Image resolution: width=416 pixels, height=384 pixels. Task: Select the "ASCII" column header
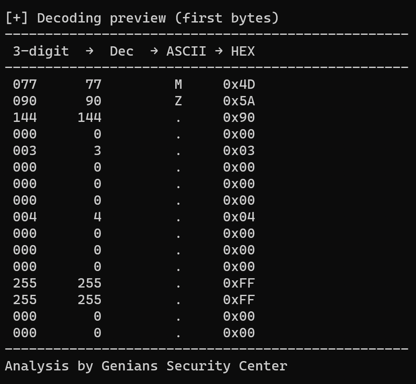186,51
